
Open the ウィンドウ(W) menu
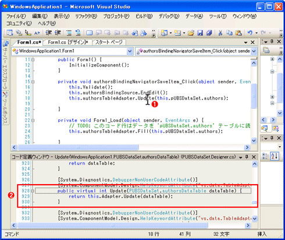[x=244, y=16]
